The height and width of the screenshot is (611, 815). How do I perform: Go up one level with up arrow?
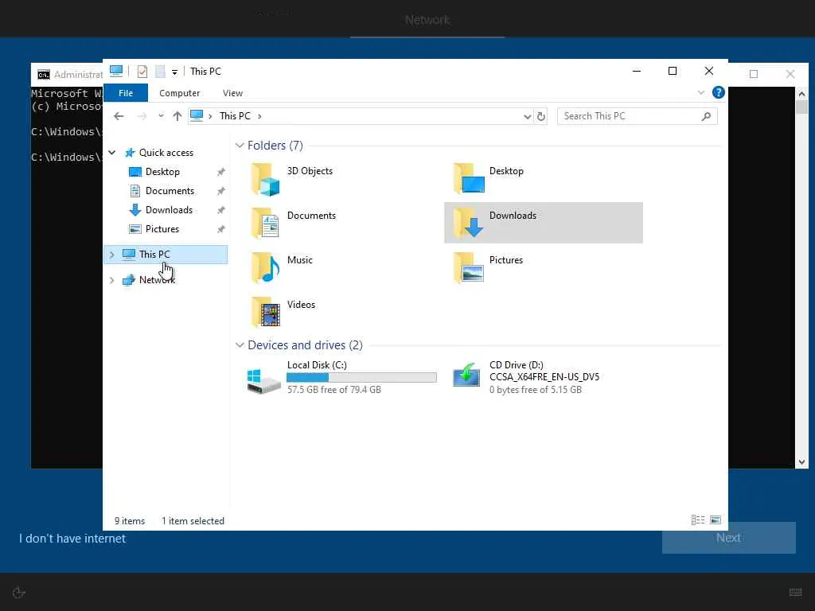click(177, 116)
